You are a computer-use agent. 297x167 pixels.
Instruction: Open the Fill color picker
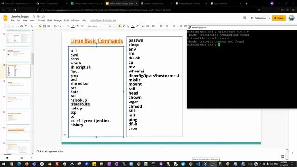click(x=68, y=26)
